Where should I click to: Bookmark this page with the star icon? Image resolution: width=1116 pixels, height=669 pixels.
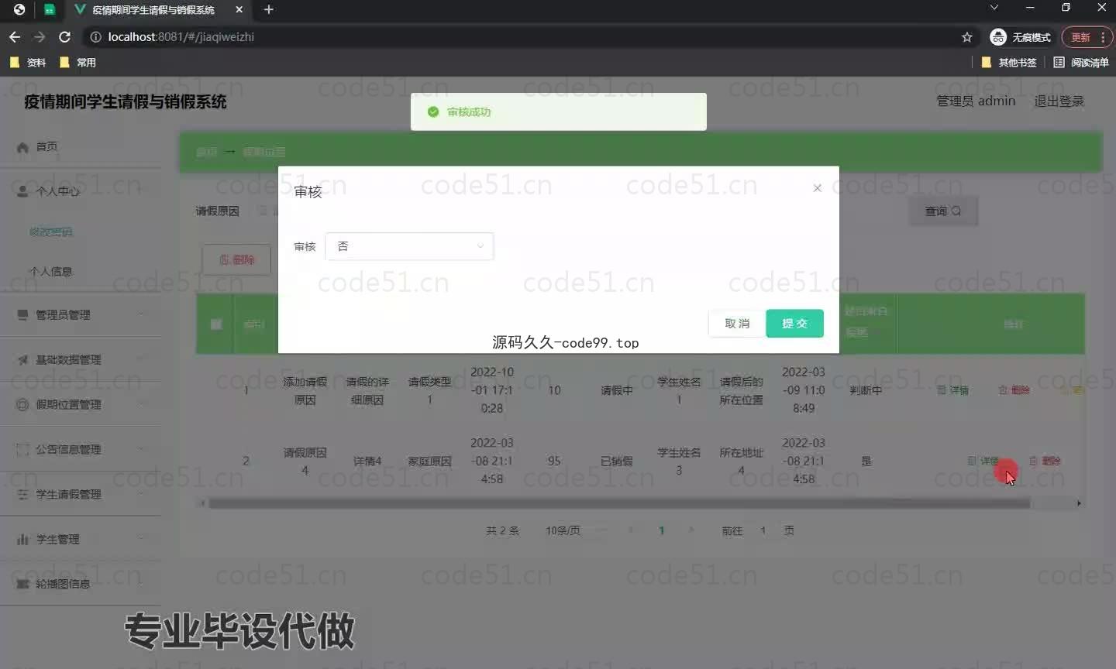point(966,36)
